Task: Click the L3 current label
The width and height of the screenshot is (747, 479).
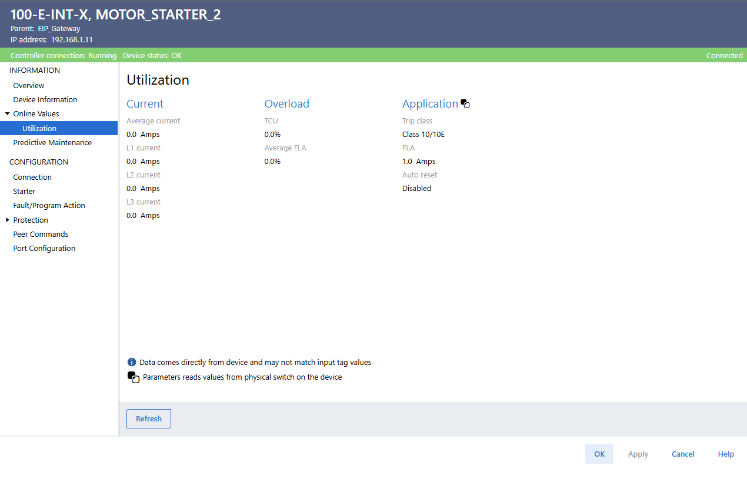Action: pyautogui.click(x=144, y=202)
